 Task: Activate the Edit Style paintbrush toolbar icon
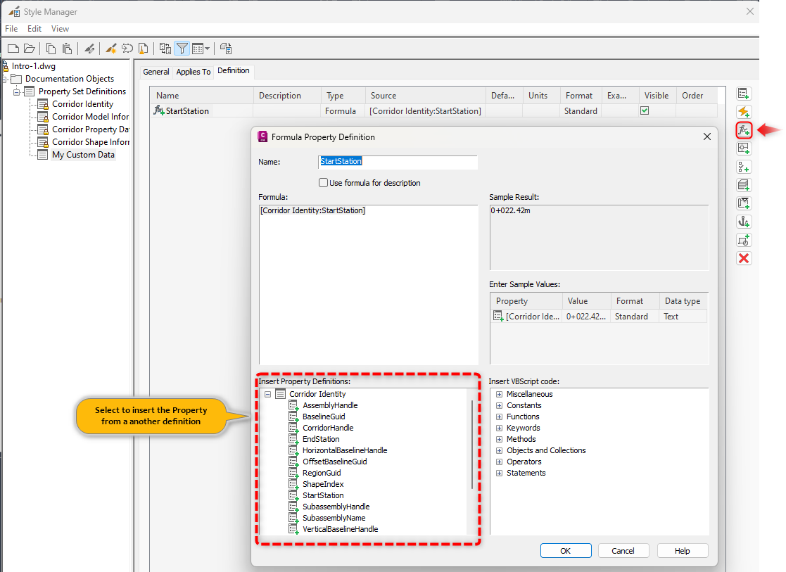click(89, 48)
